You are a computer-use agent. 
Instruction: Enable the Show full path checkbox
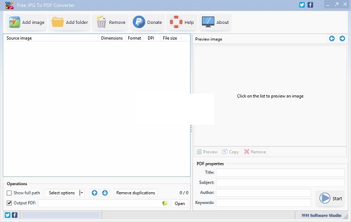click(9, 193)
